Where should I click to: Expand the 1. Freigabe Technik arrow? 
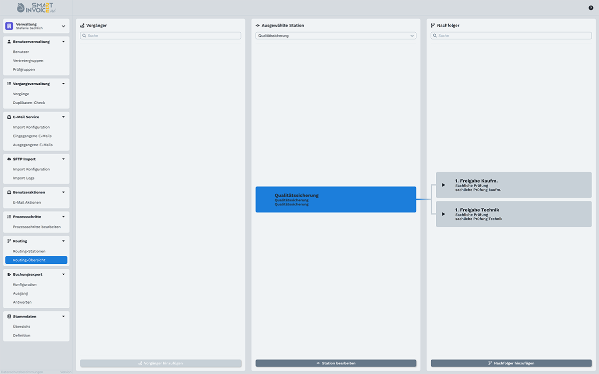coord(443,214)
